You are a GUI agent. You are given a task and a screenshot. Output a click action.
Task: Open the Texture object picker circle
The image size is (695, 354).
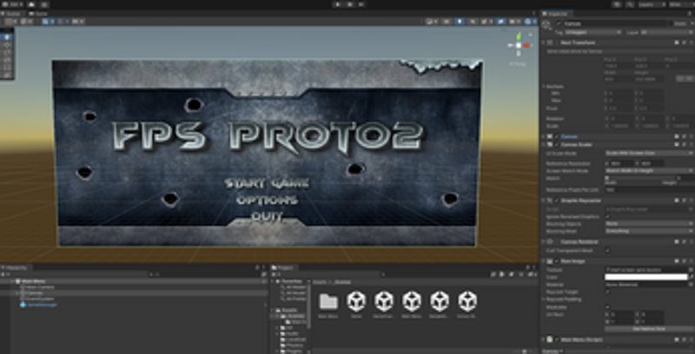click(691, 270)
